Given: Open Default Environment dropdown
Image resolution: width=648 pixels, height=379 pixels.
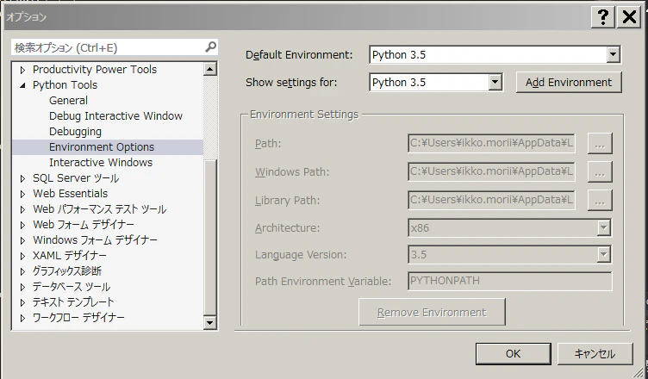Looking at the screenshot, I should click(613, 54).
